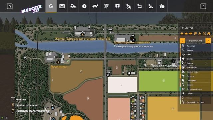Click the Лесопилка map label
Image resolution: width=213 pixels, height=120 pixels.
pyautogui.click(x=59, y=67)
